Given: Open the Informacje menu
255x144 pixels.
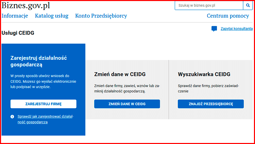Looking at the screenshot, I should click(x=15, y=16).
